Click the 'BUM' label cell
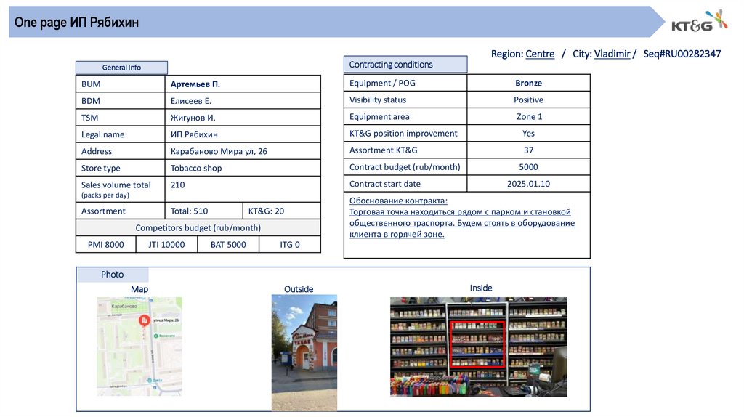 121,84
